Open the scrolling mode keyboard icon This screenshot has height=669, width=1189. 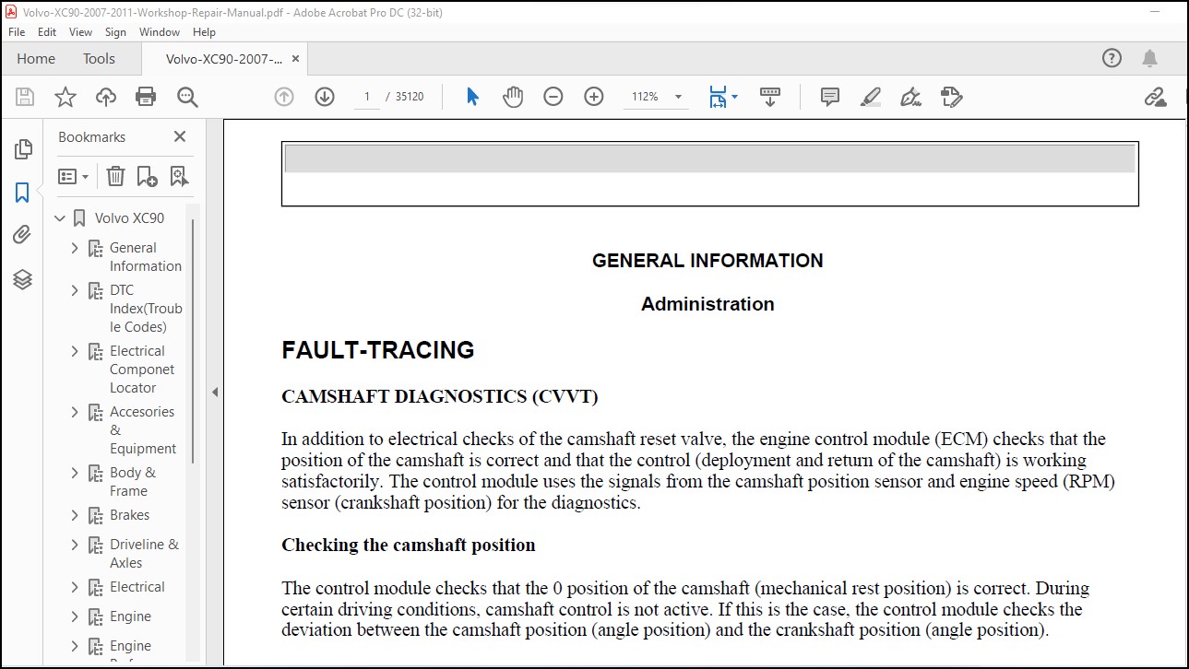pos(770,97)
